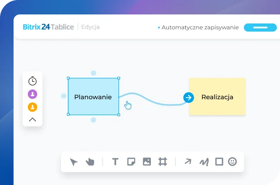
Task: Pick the arrow connector tool
Action: pyautogui.click(x=188, y=162)
